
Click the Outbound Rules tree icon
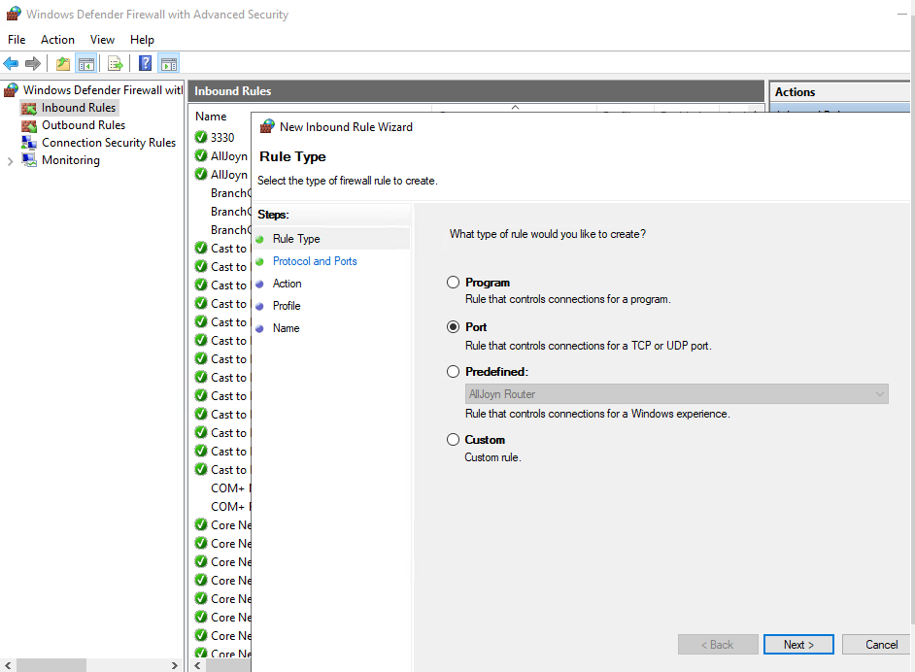28,125
